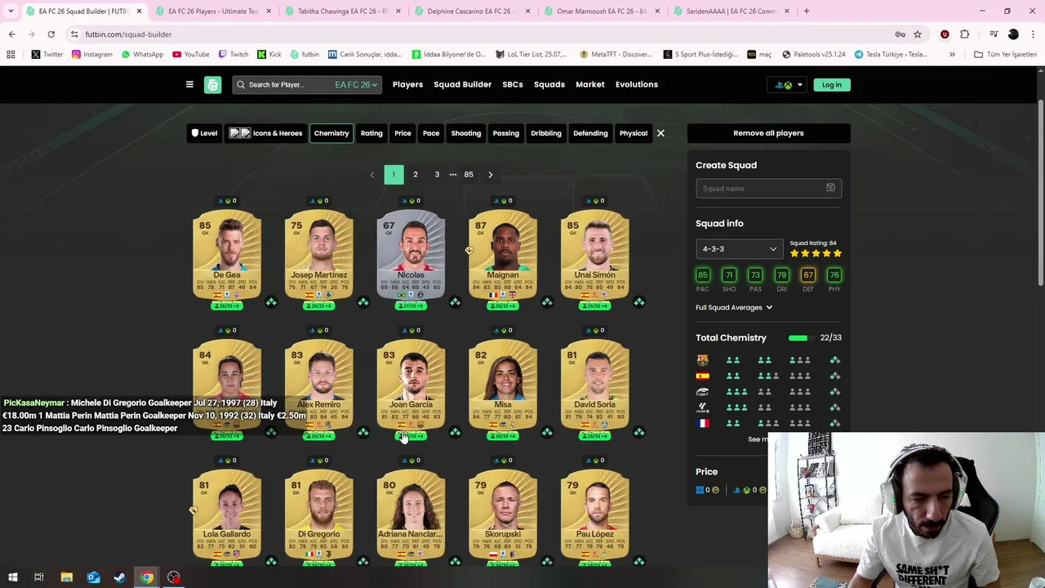Toggle the Pace sort filter

click(431, 133)
